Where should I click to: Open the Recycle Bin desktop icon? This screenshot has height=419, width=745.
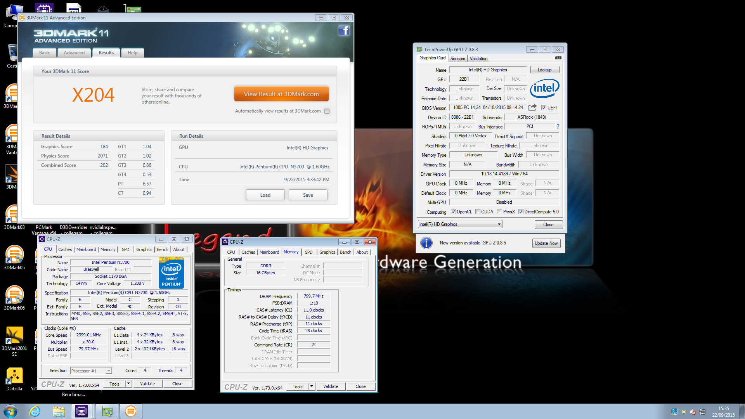12,55
